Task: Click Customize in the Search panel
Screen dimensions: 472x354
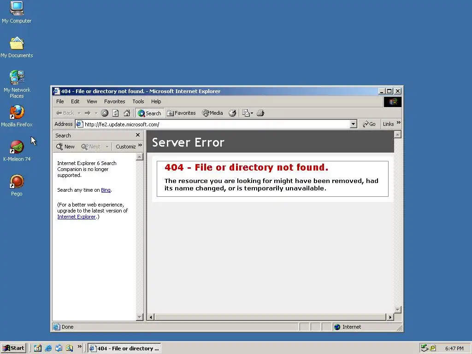Action: pyautogui.click(x=125, y=147)
